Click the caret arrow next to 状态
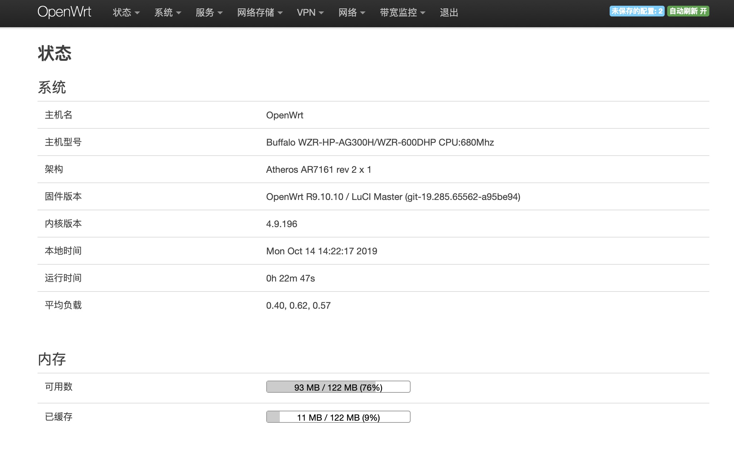This screenshot has height=455, width=734. pos(137,13)
